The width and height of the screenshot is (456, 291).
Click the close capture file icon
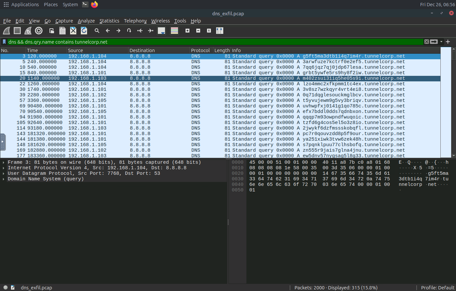(x=73, y=31)
